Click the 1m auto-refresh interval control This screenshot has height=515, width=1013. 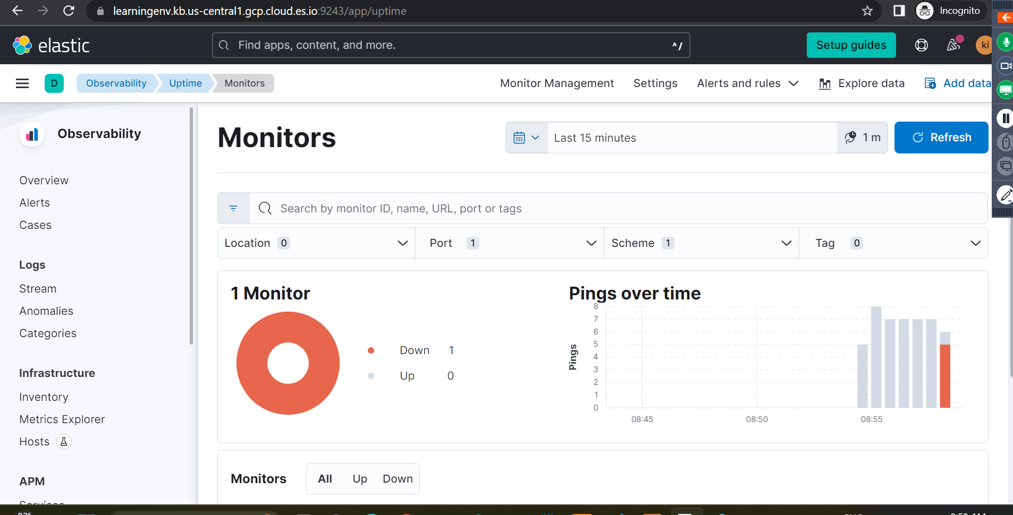click(863, 138)
